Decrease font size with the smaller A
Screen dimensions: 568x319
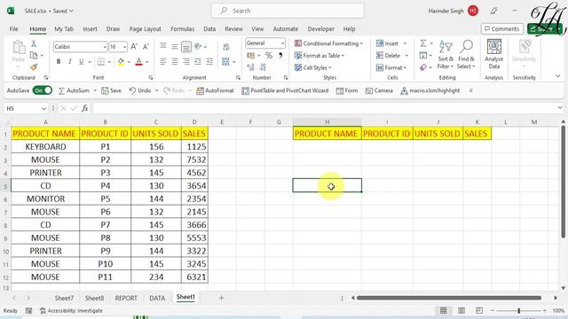tap(146, 47)
